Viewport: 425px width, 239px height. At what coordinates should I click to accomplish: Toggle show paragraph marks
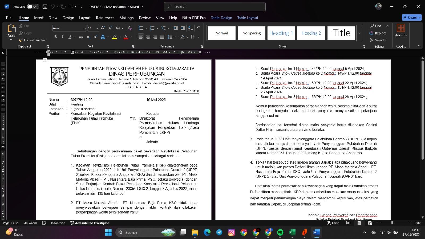coord(198,28)
